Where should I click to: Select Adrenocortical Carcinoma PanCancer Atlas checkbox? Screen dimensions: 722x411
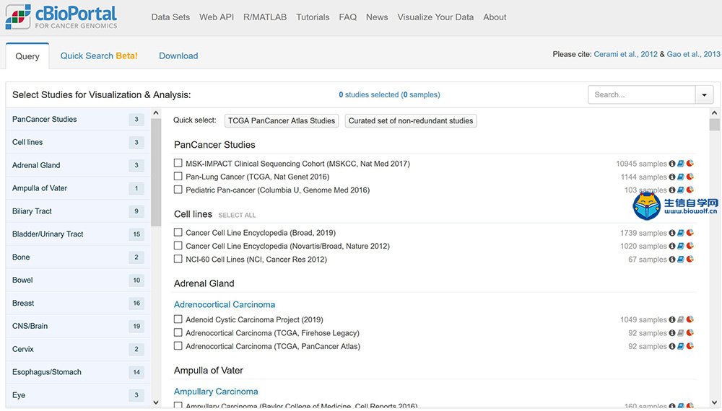pyautogui.click(x=178, y=345)
